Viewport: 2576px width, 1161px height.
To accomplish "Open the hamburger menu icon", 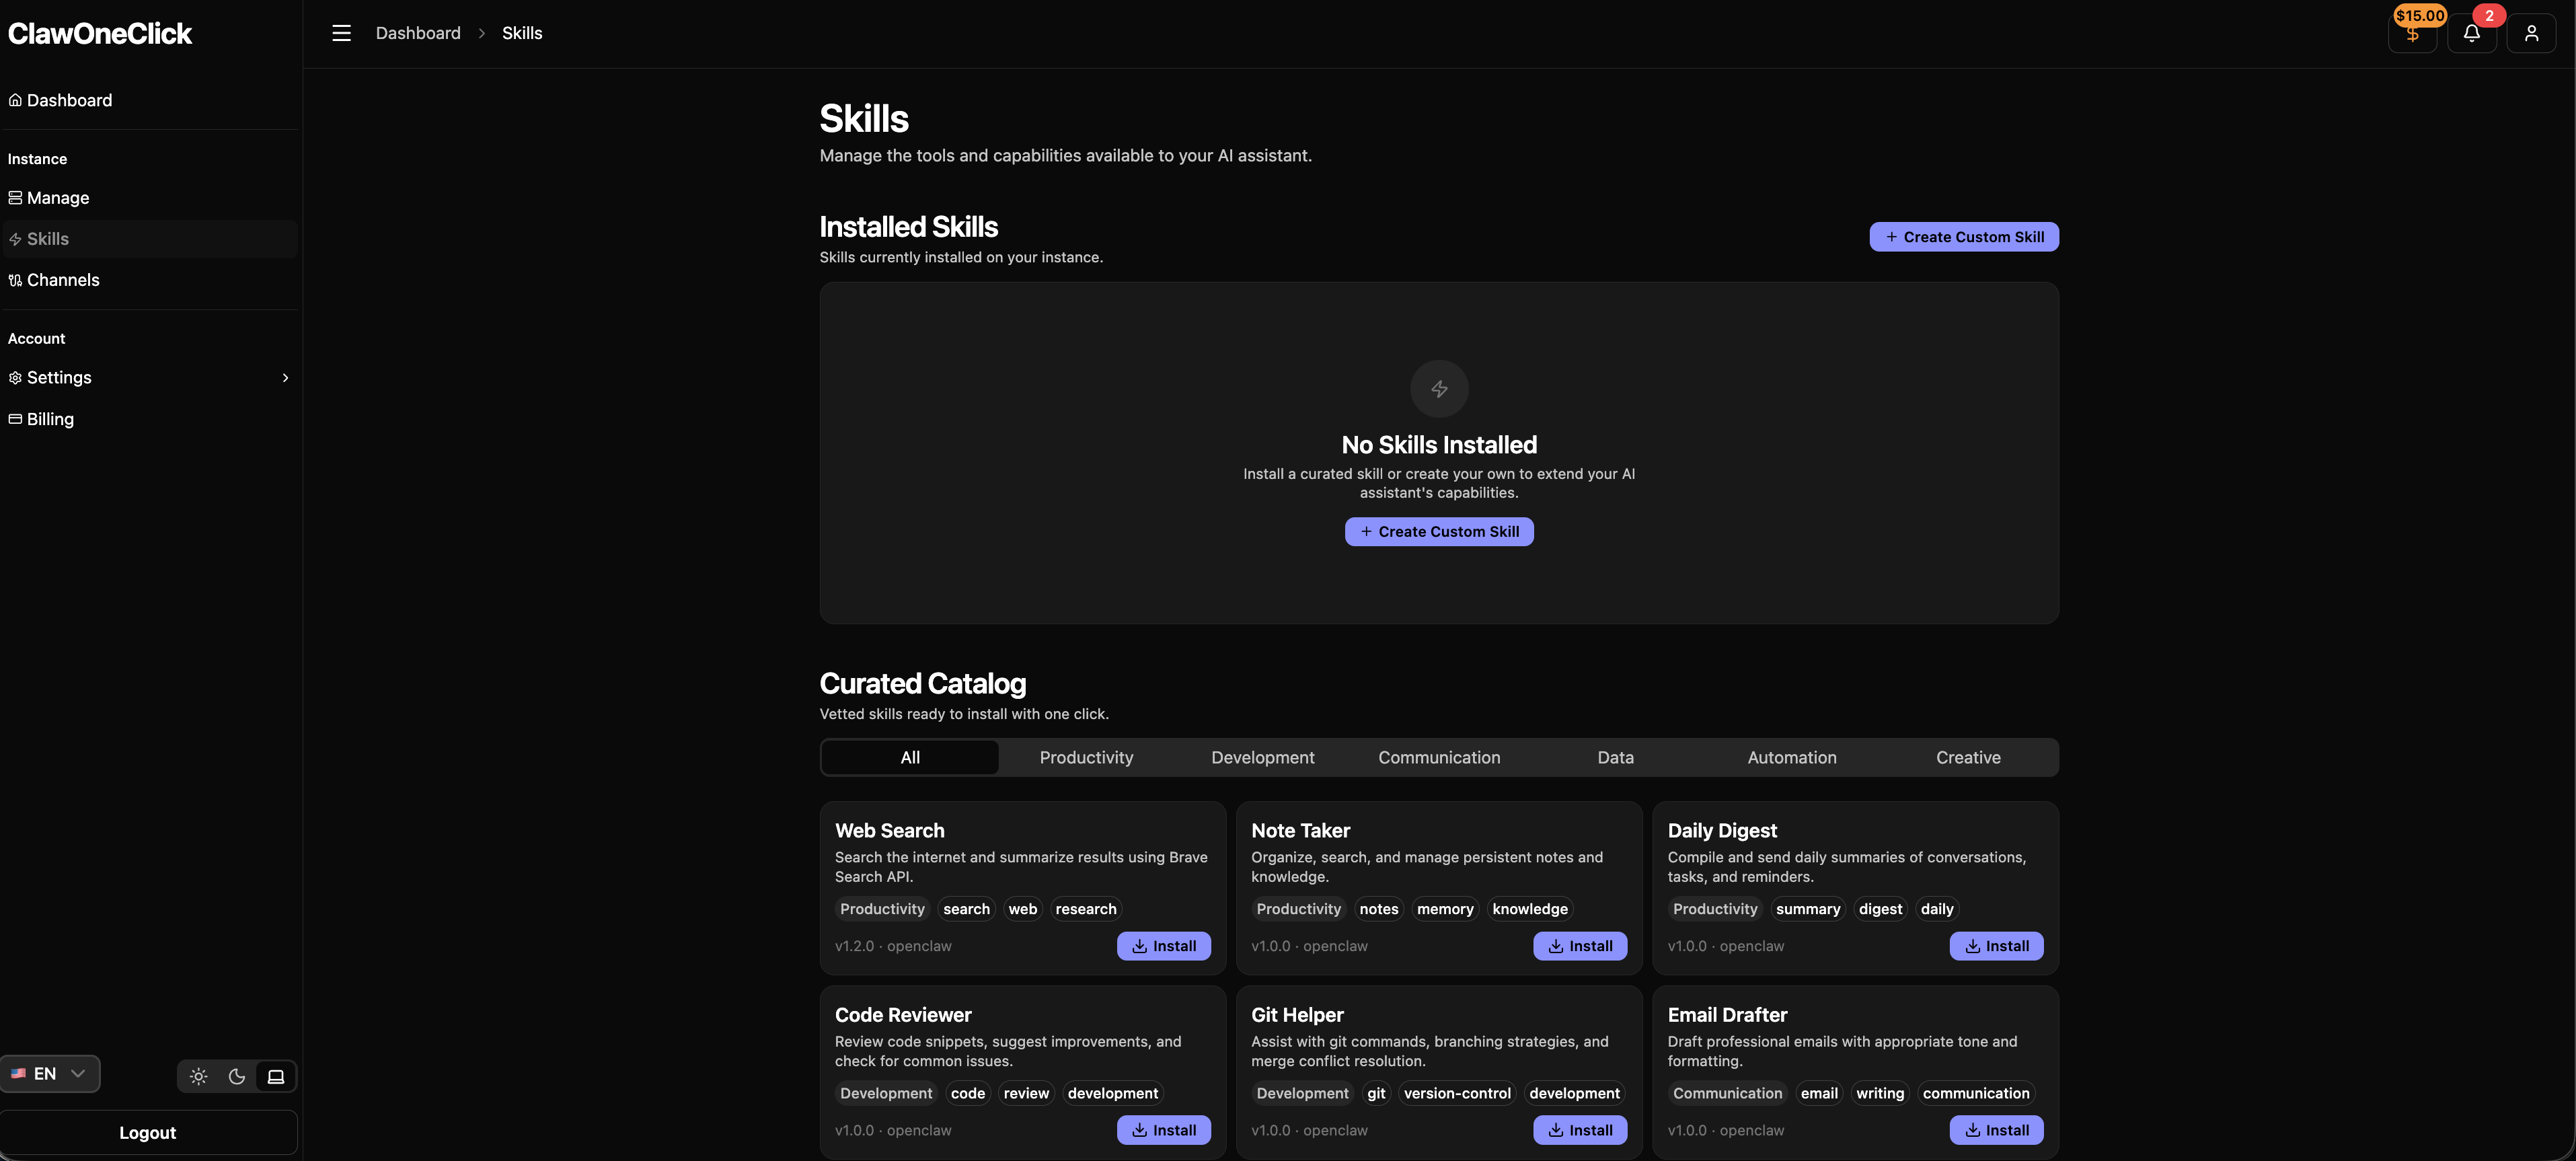I will [x=341, y=32].
